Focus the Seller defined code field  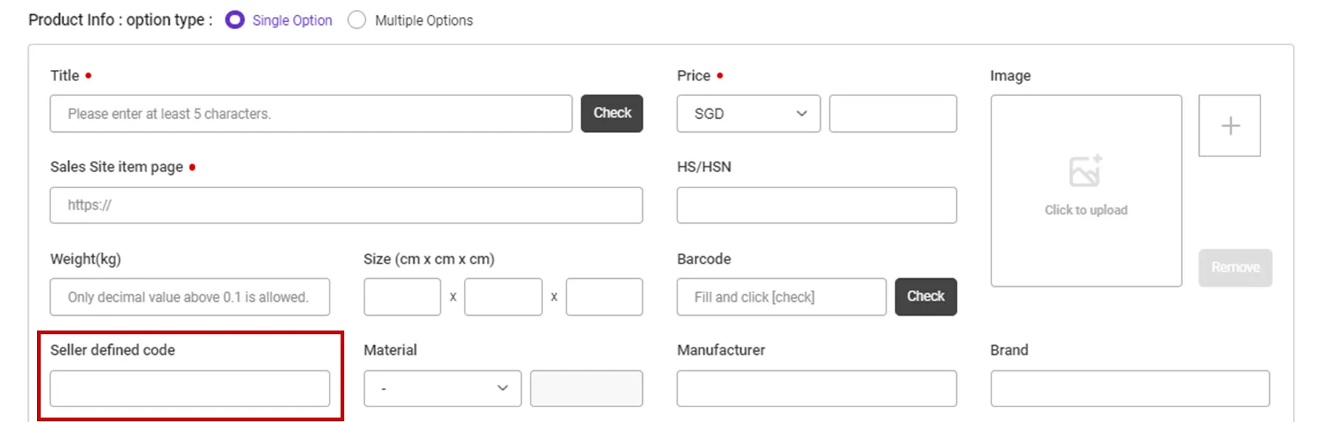[x=189, y=388]
